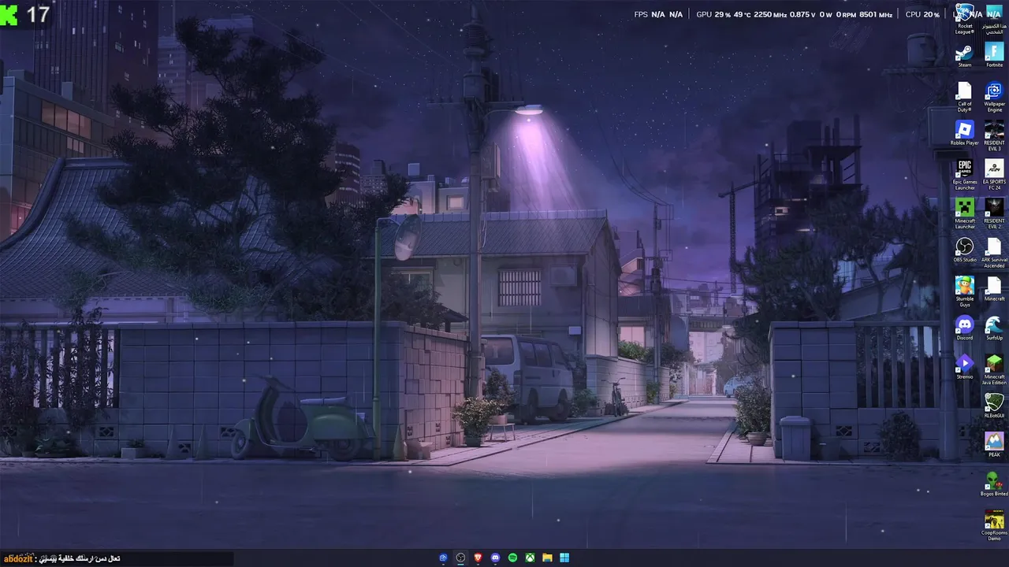Viewport: 1009px width, 567px height.
Task: Open the blank-page Minecraft desktop shortcut
Action: [994, 290]
